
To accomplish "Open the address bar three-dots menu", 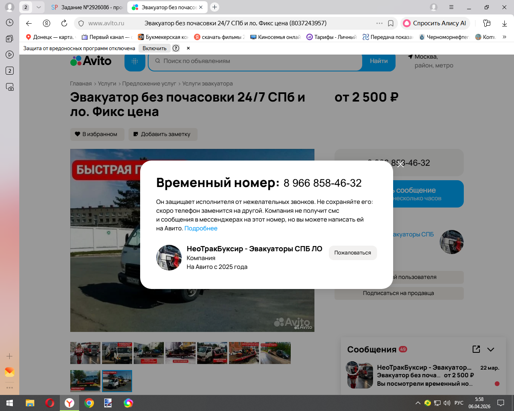I will 379,23.
